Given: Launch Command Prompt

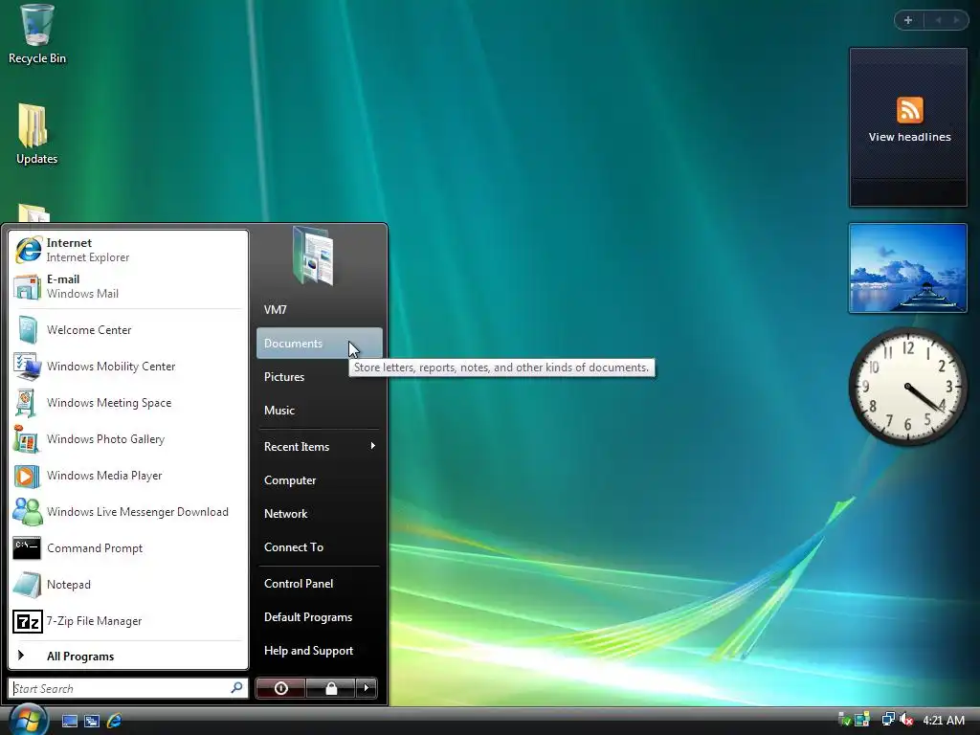Looking at the screenshot, I should (x=127, y=548).
